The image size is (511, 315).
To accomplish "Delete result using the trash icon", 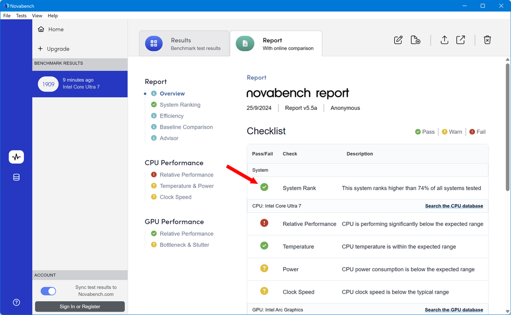I will [487, 40].
